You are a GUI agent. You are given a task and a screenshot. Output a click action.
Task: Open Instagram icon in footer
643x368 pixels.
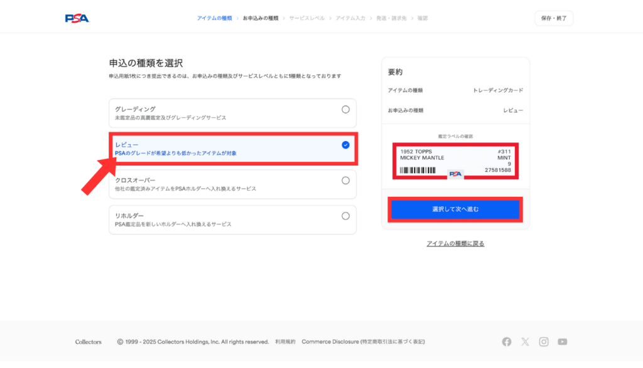(544, 342)
